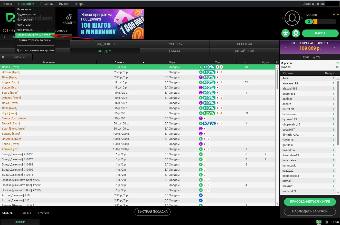Click the 4-max seat icon on Астра #10

201,195
